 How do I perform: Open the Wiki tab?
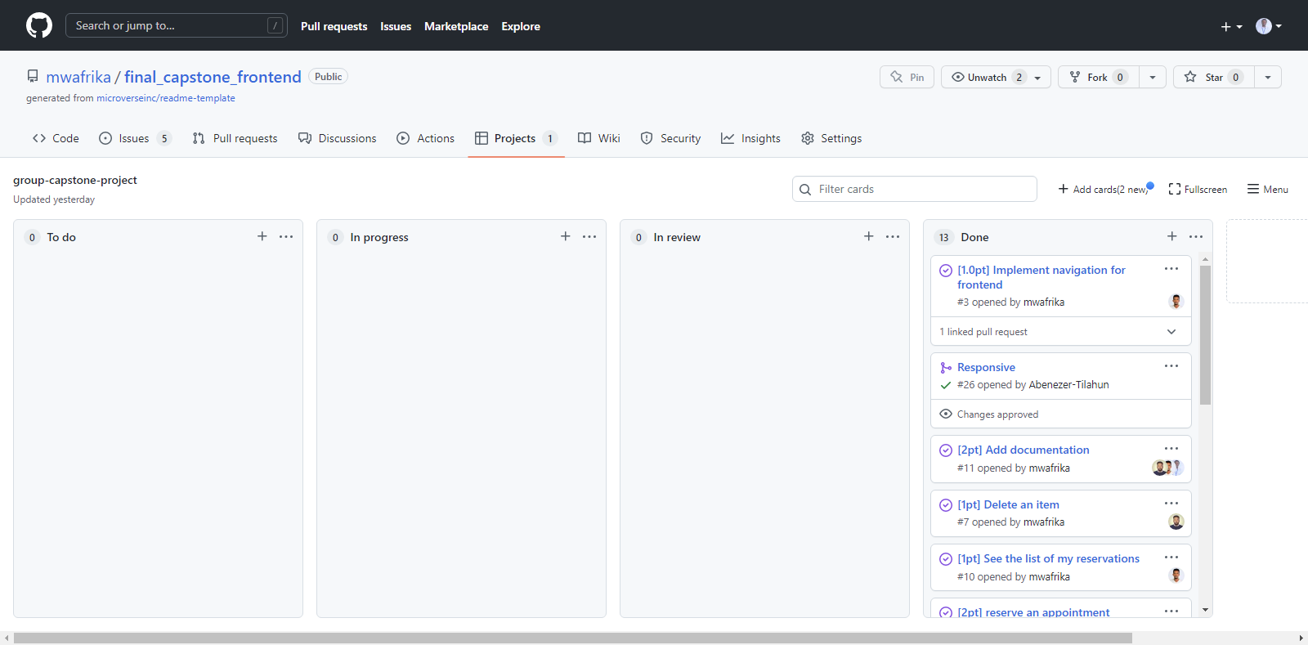(x=599, y=138)
